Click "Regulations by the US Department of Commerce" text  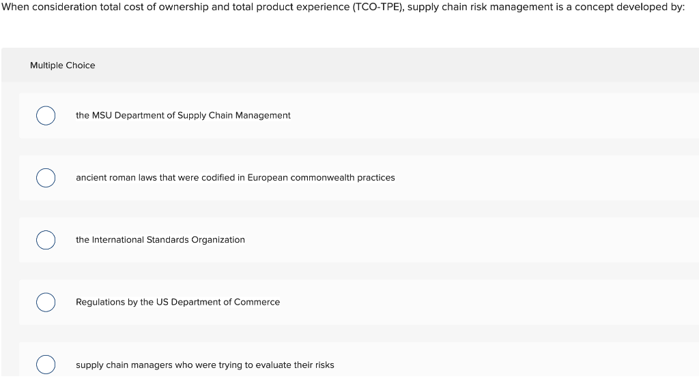[177, 302]
